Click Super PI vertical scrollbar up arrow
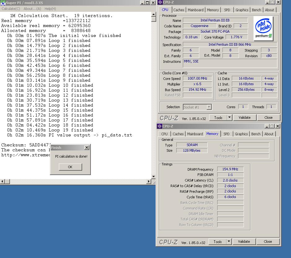Screen dimensions: 291x258 point(153,14)
